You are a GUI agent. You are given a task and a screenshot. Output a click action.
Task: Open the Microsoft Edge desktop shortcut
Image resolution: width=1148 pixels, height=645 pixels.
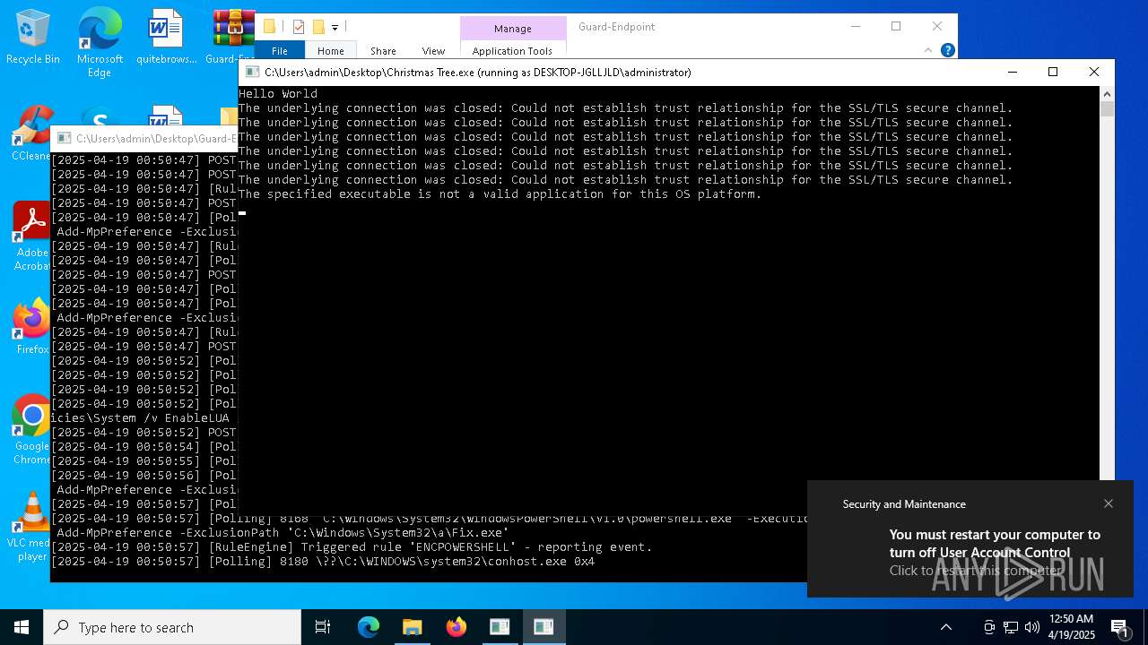point(100,42)
